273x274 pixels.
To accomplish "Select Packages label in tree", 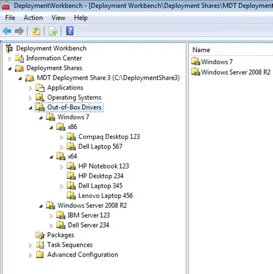I will 61,235.
